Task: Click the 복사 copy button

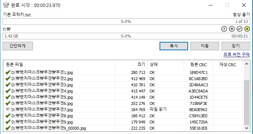Action: coord(174,46)
